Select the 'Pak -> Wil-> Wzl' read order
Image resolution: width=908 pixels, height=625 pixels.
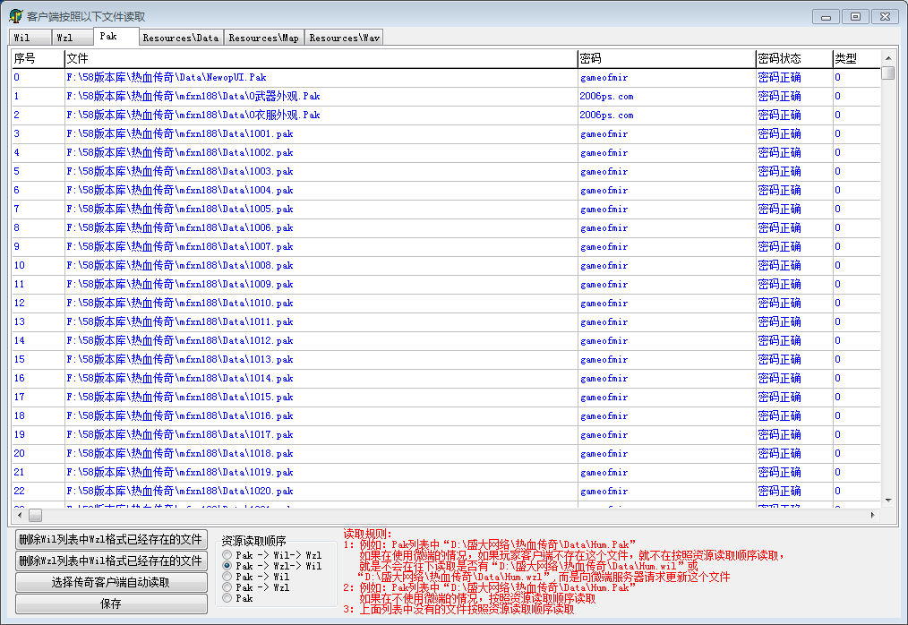tap(227, 555)
